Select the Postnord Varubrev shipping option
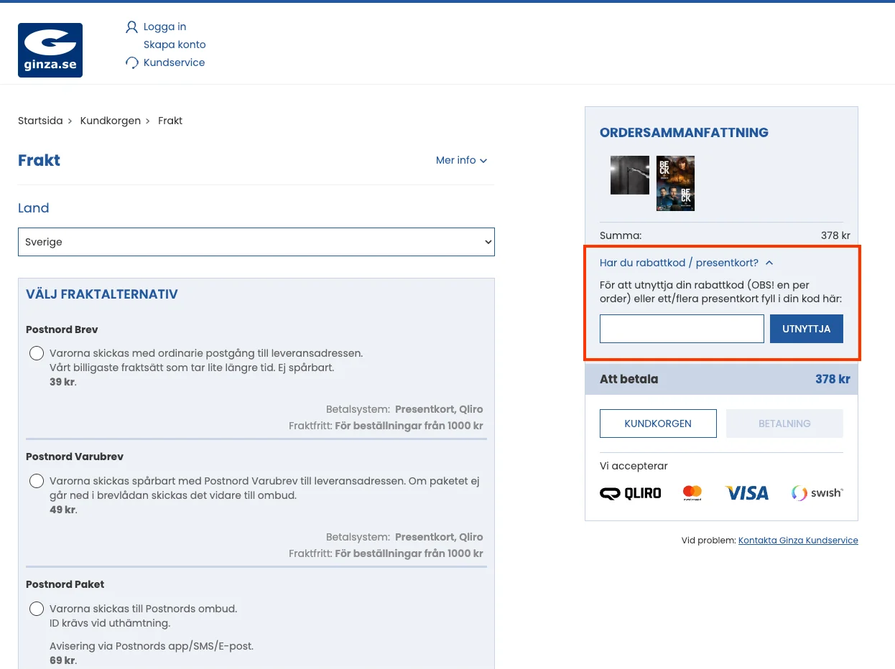 [x=37, y=481]
